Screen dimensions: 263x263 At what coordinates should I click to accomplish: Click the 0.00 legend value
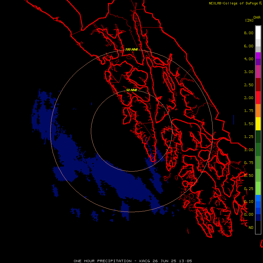coord(249,214)
